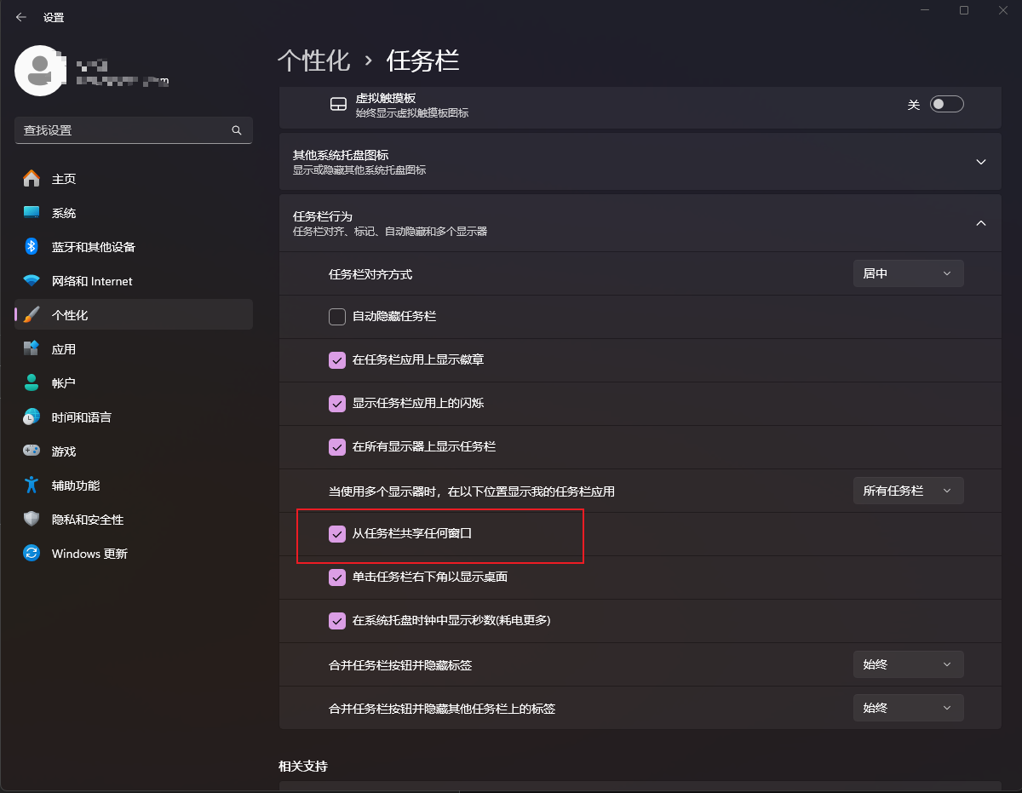The image size is (1022, 793).
Task: Click the search magnifier icon
Action: point(237,130)
